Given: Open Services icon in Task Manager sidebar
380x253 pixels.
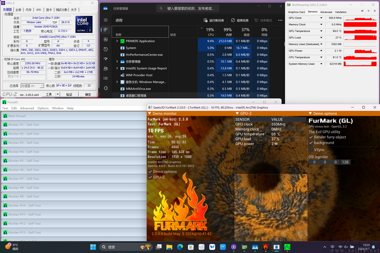Looking at the screenshot, I should pos(106,88).
